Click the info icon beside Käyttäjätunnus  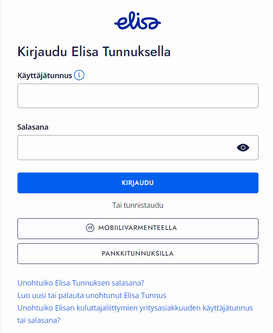pyautogui.click(x=79, y=75)
